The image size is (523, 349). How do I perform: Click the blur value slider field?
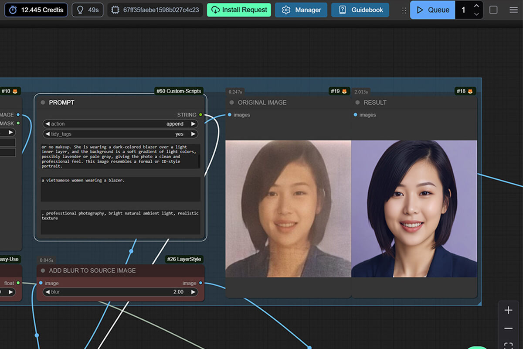pos(120,292)
